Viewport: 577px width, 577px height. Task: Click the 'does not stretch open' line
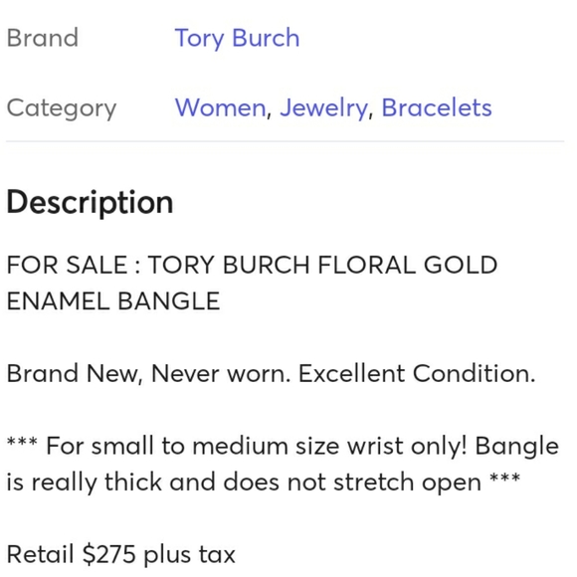pyautogui.click(x=264, y=482)
